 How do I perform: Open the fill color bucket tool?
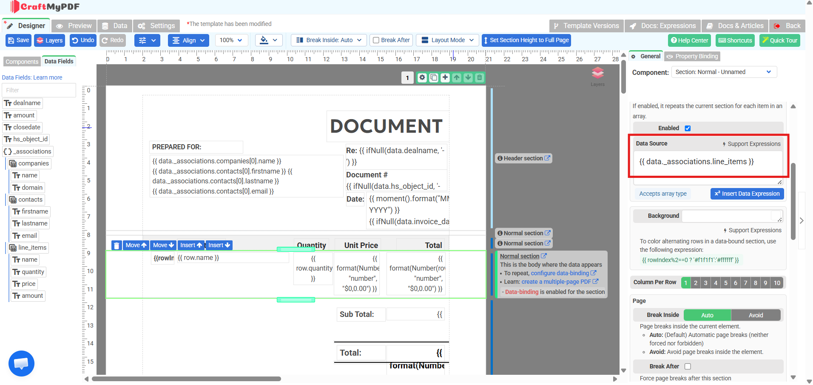(269, 40)
